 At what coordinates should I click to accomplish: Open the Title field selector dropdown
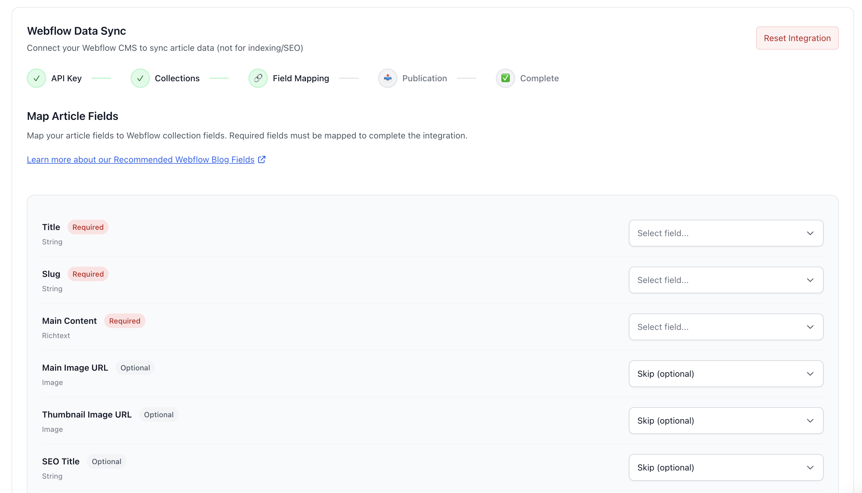click(x=726, y=233)
